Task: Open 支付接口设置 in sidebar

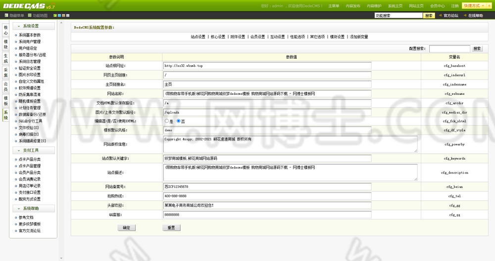Action: [30, 192]
